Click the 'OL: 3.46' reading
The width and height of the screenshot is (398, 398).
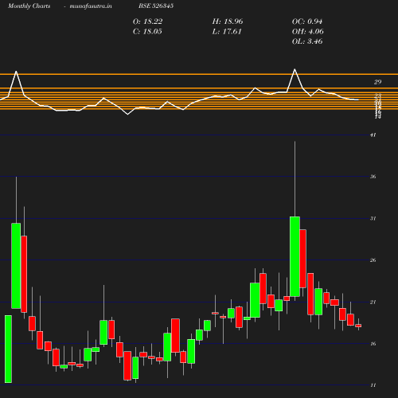(307, 41)
